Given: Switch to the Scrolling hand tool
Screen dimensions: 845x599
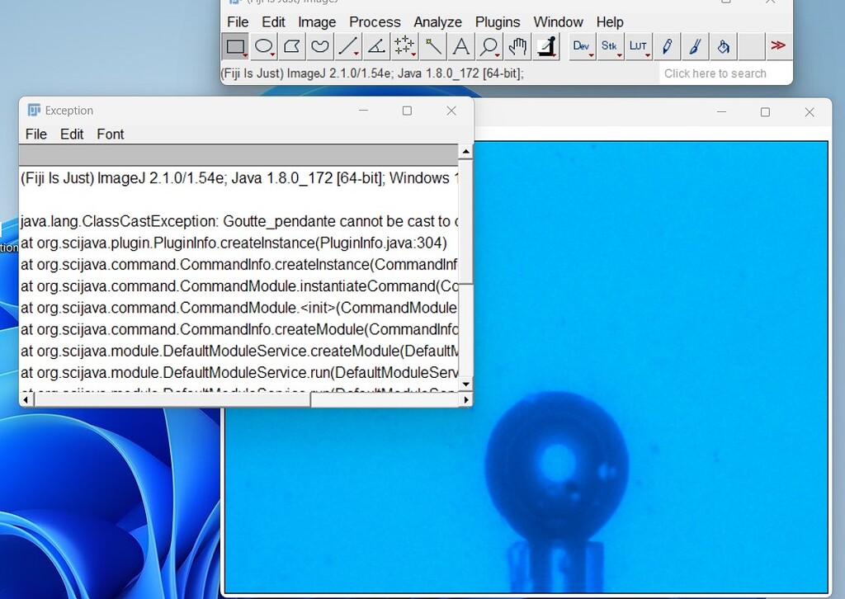Looking at the screenshot, I should point(516,46).
